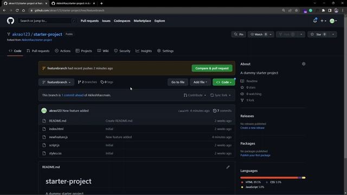Click the akrao123 commit author avatar
This screenshot has width=347, height=195.
tap(44, 110)
